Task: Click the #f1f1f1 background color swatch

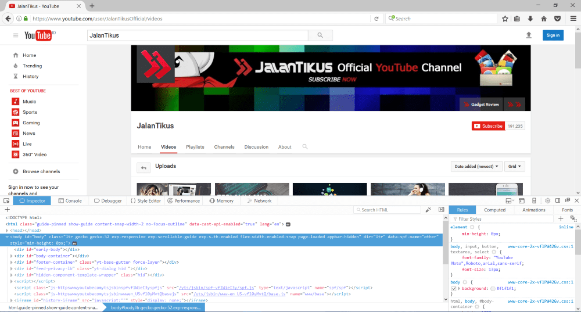Action: [493, 288]
